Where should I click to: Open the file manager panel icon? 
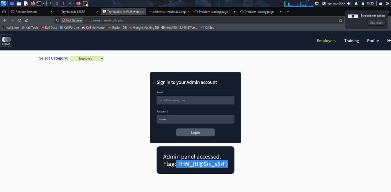point(19,4)
